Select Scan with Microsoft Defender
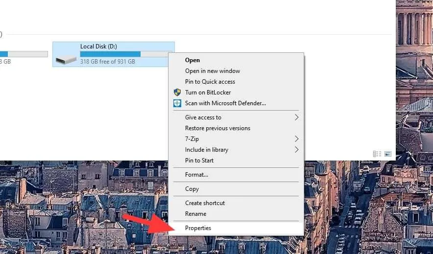The height and width of the screenshot is (254, 433). tap(236, 103)
